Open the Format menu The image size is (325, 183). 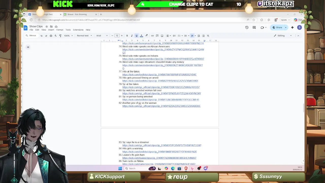(60, 30)
